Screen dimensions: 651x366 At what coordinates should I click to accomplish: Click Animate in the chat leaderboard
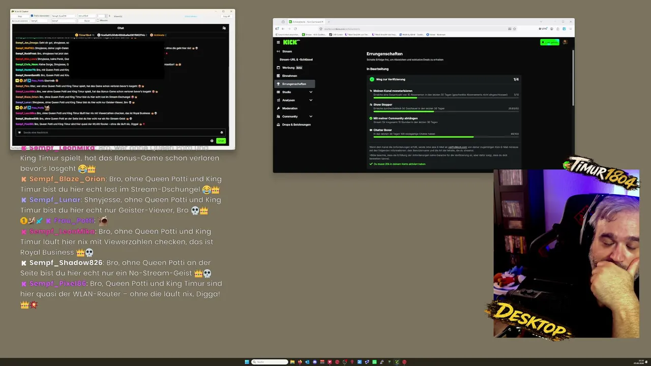pyautogui.click(x=158, y=35)
